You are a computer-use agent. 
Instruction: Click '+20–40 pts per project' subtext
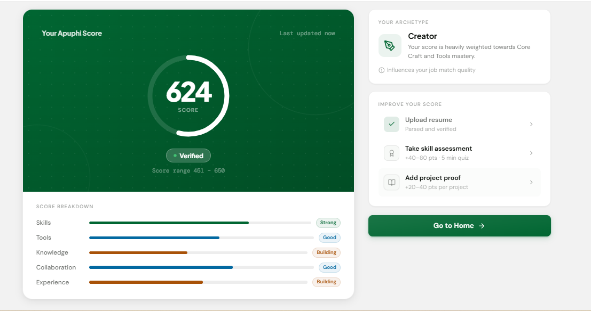[x=437, y=187]
